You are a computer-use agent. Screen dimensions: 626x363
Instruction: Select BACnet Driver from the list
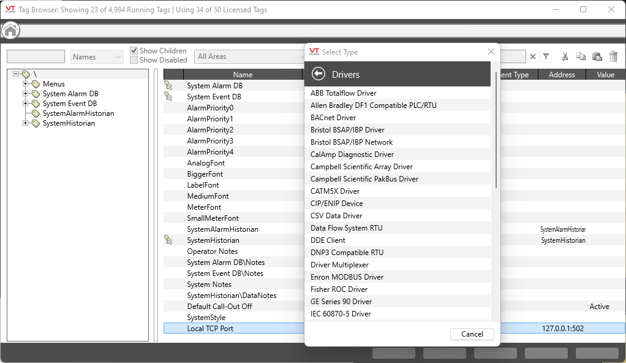(333, 118)
